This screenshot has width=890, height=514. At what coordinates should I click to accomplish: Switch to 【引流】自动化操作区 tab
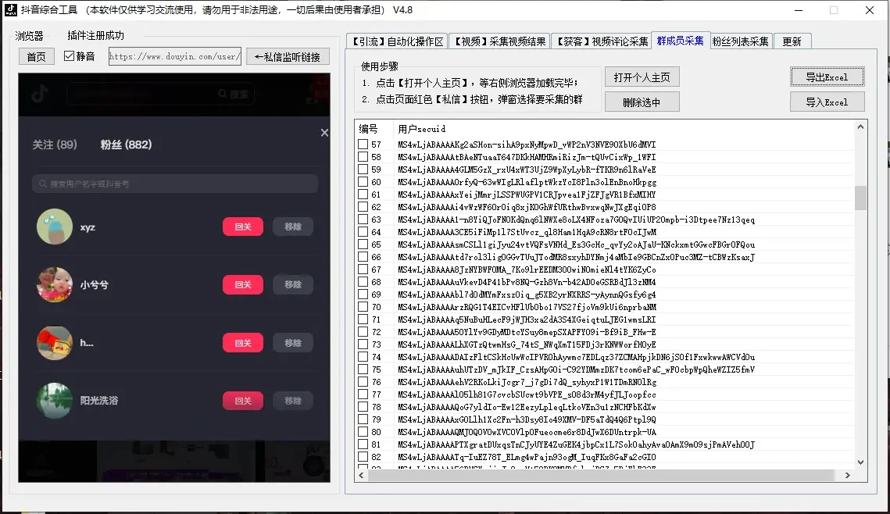click(397, 41)
